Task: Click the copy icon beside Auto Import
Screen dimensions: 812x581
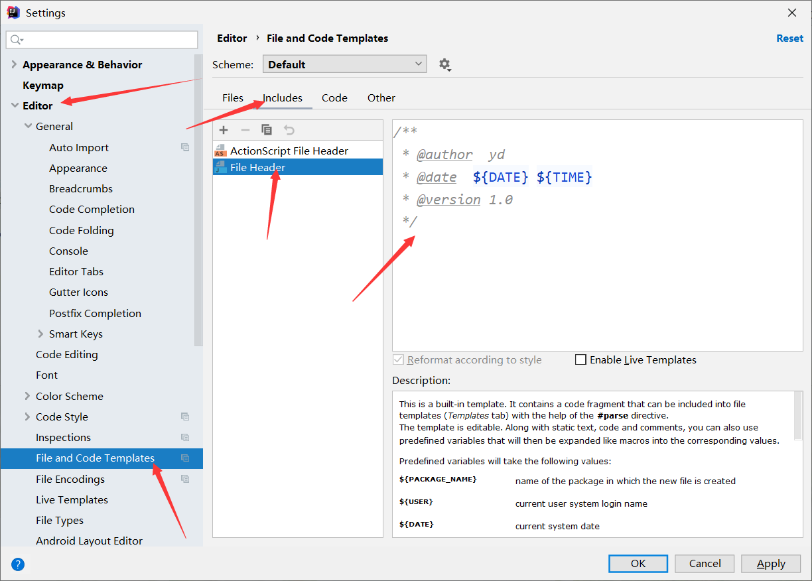Action: coord(185,147)
